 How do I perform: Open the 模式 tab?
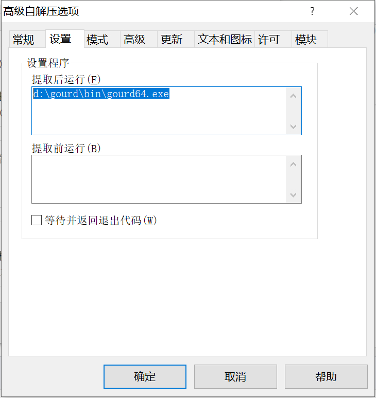tap(97, 40)
